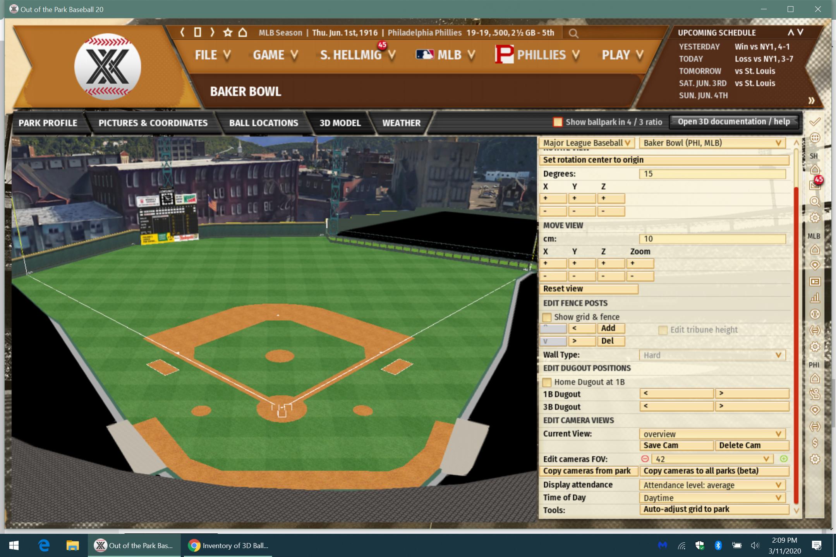Click Set rotation center to origin
This screenshot has height=557, width=836.
[x=664, y=160]
